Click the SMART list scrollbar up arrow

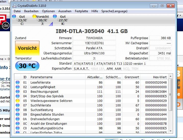(171, 76)
